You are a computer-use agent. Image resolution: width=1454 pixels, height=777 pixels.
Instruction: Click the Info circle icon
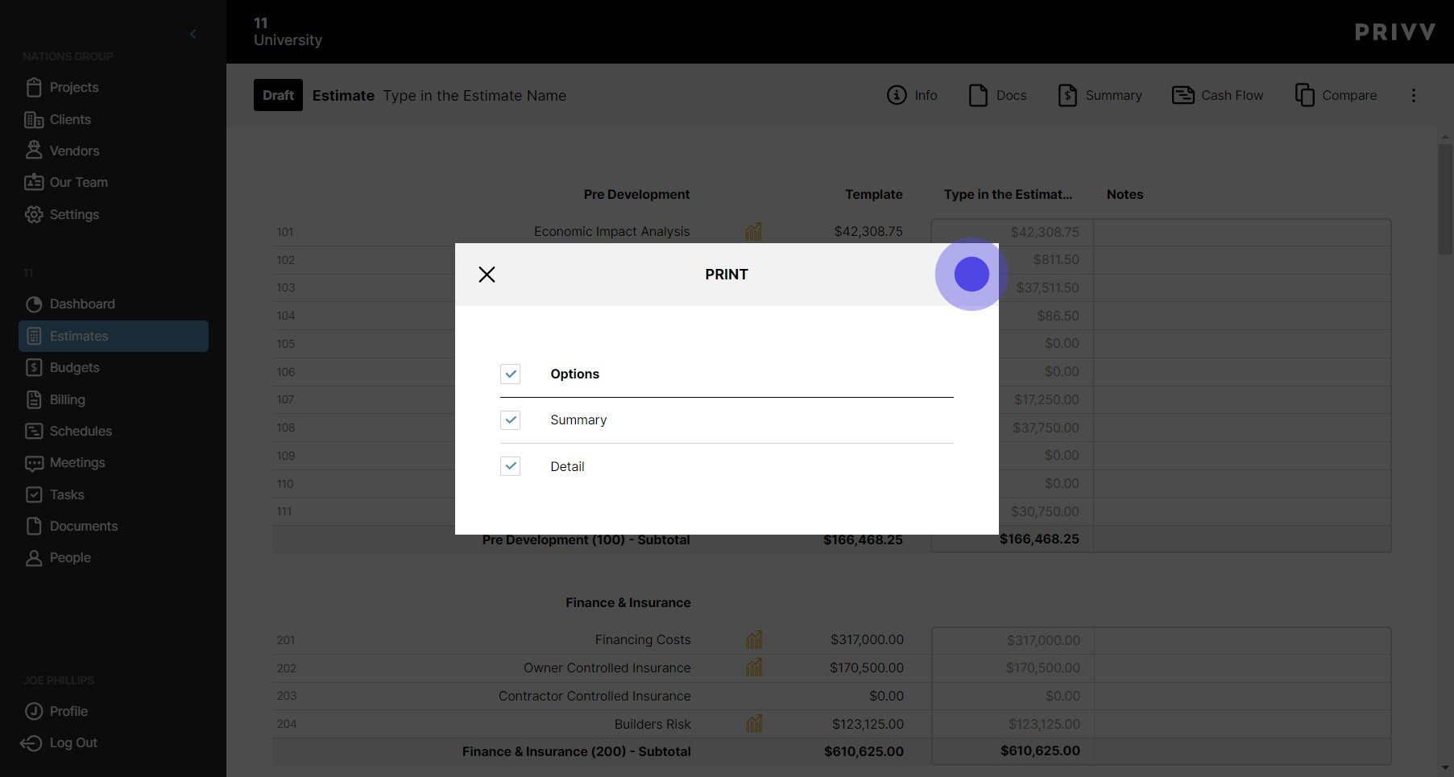click(897, 95)
